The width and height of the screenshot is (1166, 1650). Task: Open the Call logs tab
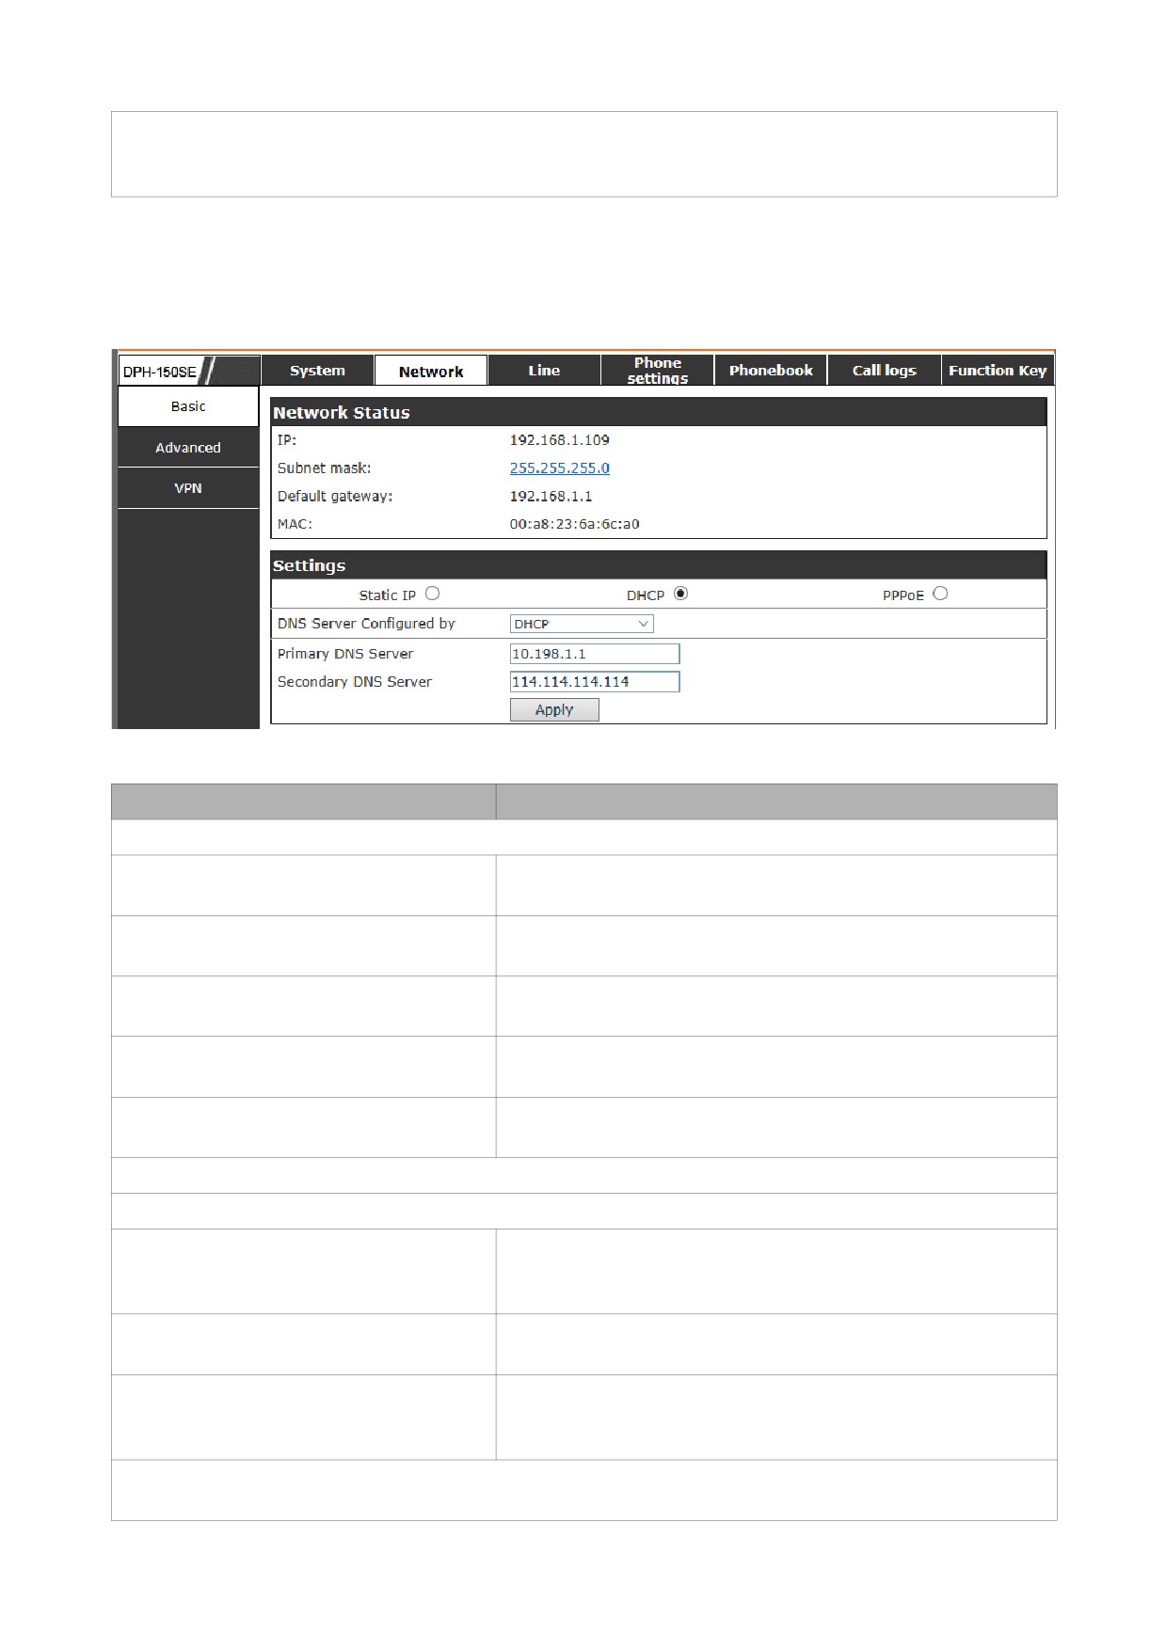point(885,371)
